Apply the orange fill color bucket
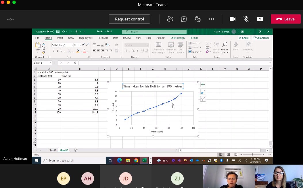303x188 pixels. 78,51
